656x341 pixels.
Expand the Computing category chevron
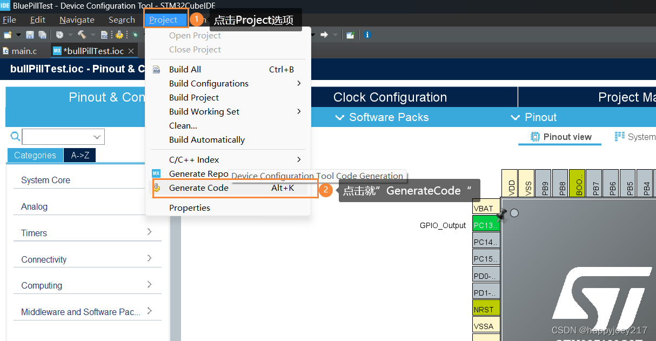pyautogui.click(x=150, y=284)
